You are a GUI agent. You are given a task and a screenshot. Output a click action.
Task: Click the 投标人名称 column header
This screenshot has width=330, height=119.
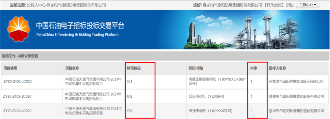(x=277, y=68)
